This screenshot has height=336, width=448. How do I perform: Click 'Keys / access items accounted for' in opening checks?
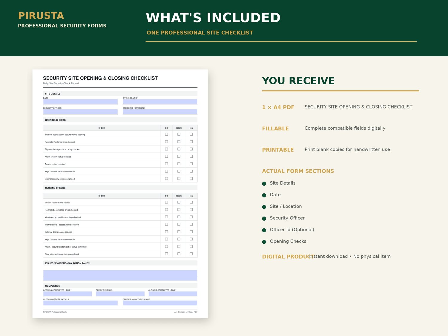60,171
